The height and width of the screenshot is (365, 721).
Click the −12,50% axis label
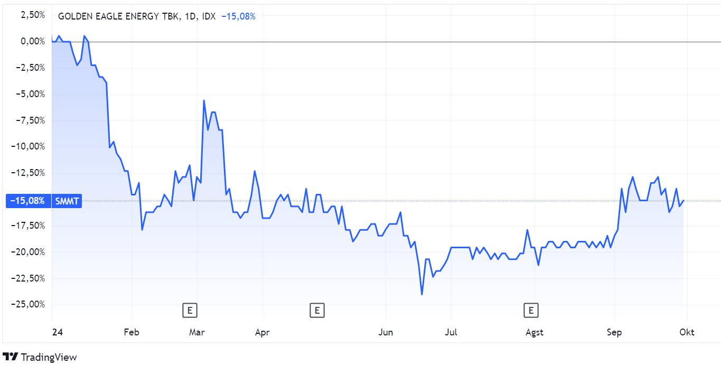tap(28, 173)
